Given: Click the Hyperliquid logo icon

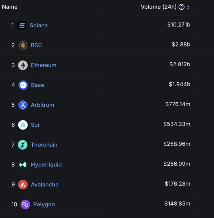Looking at the screenshot, I should click(23, 165).
